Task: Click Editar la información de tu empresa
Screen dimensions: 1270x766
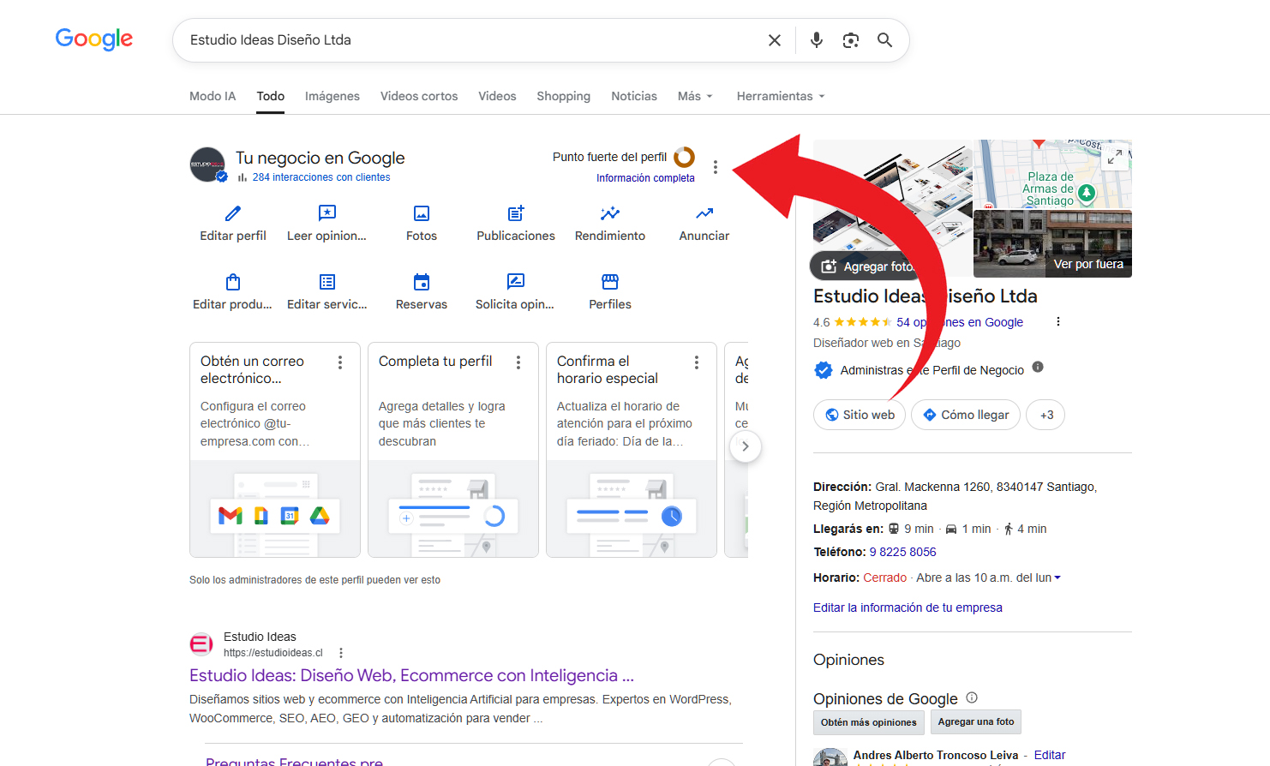Action: [908, 607]
